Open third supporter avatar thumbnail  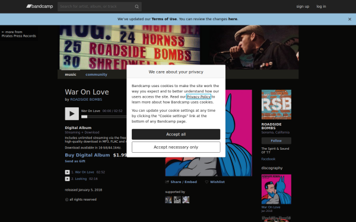pos(186,200)
